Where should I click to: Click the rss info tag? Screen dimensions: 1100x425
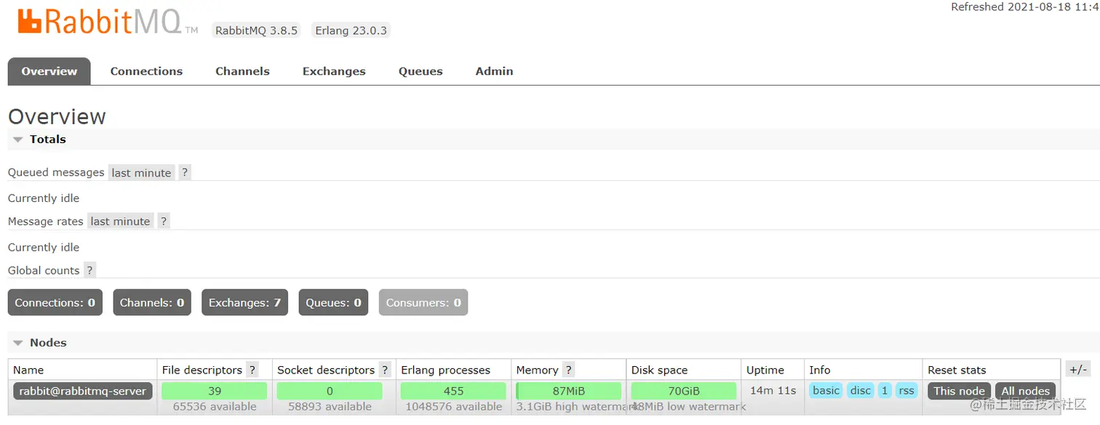point(906,391)
